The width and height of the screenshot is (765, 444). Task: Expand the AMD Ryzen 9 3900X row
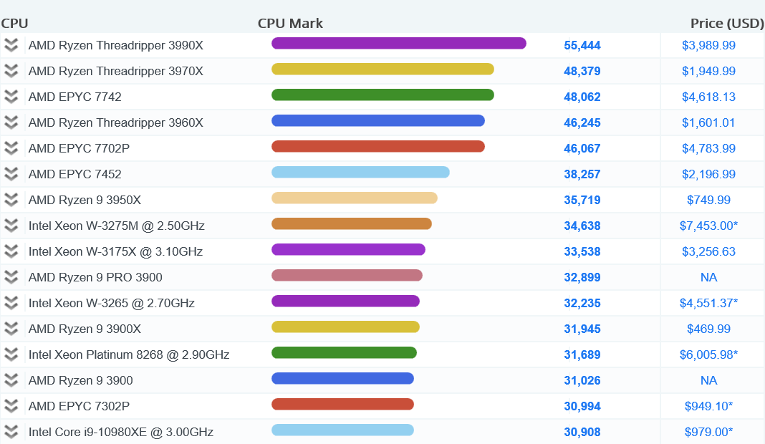11,329
